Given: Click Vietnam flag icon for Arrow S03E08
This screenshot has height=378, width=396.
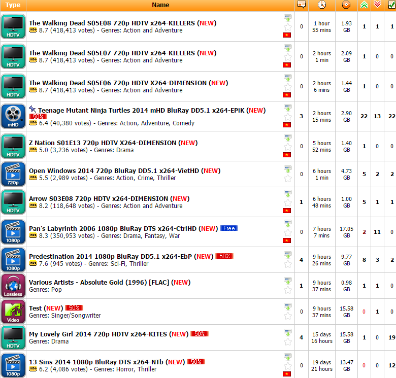Looking at the screenshot, I should point(287,211).
